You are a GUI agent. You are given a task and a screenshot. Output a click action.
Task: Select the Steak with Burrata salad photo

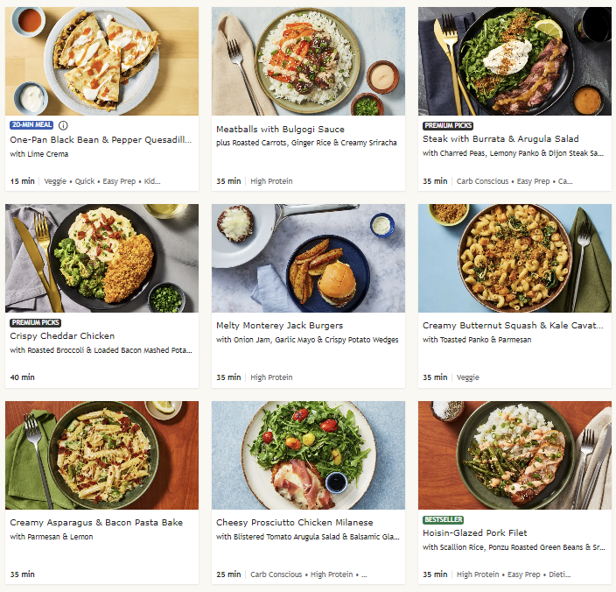coord(514,61)
